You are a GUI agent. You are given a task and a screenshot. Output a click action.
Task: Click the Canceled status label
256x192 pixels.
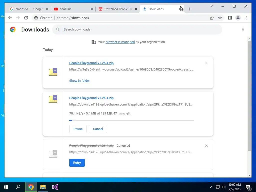[x=123, y=146]
